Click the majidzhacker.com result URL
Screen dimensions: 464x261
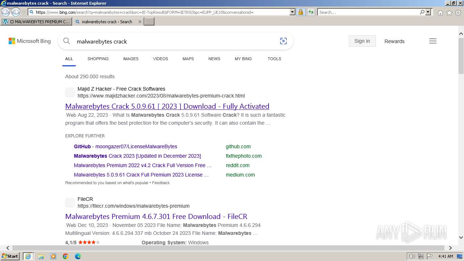(161, 96)
